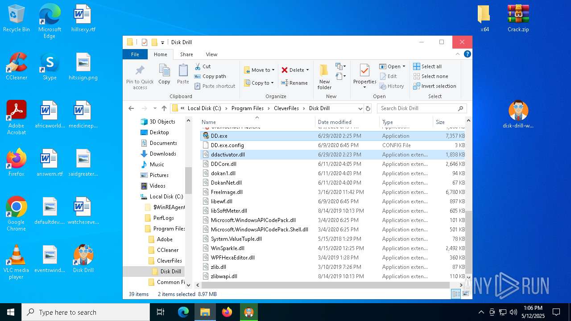Screen dimensions: 571x321
Task: Select VLC media player shortcut
Action: (x=16, y=262)
